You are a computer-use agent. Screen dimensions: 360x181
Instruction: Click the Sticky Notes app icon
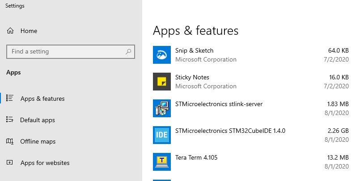162,82
